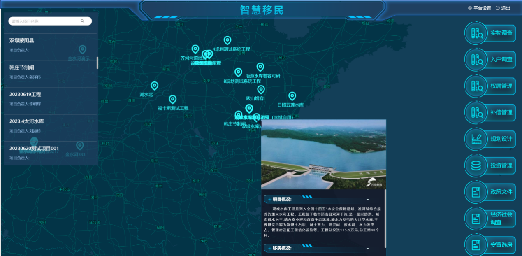Click the project list scrollbar

[x=97, y=63]
